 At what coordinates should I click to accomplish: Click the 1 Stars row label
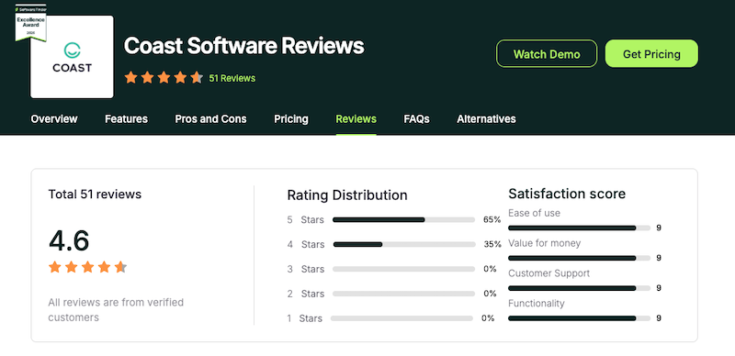click(x=305, y=318)
